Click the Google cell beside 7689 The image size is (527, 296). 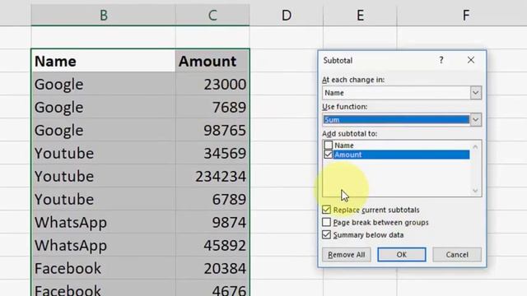point(103,107)
